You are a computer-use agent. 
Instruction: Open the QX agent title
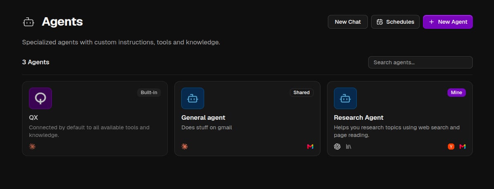pos(33,118)
